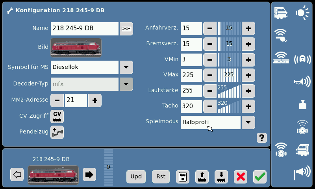Click the Bremsverz. value field
The height and width of the screenshot is (189, 315).
click(x=191, y=44)
